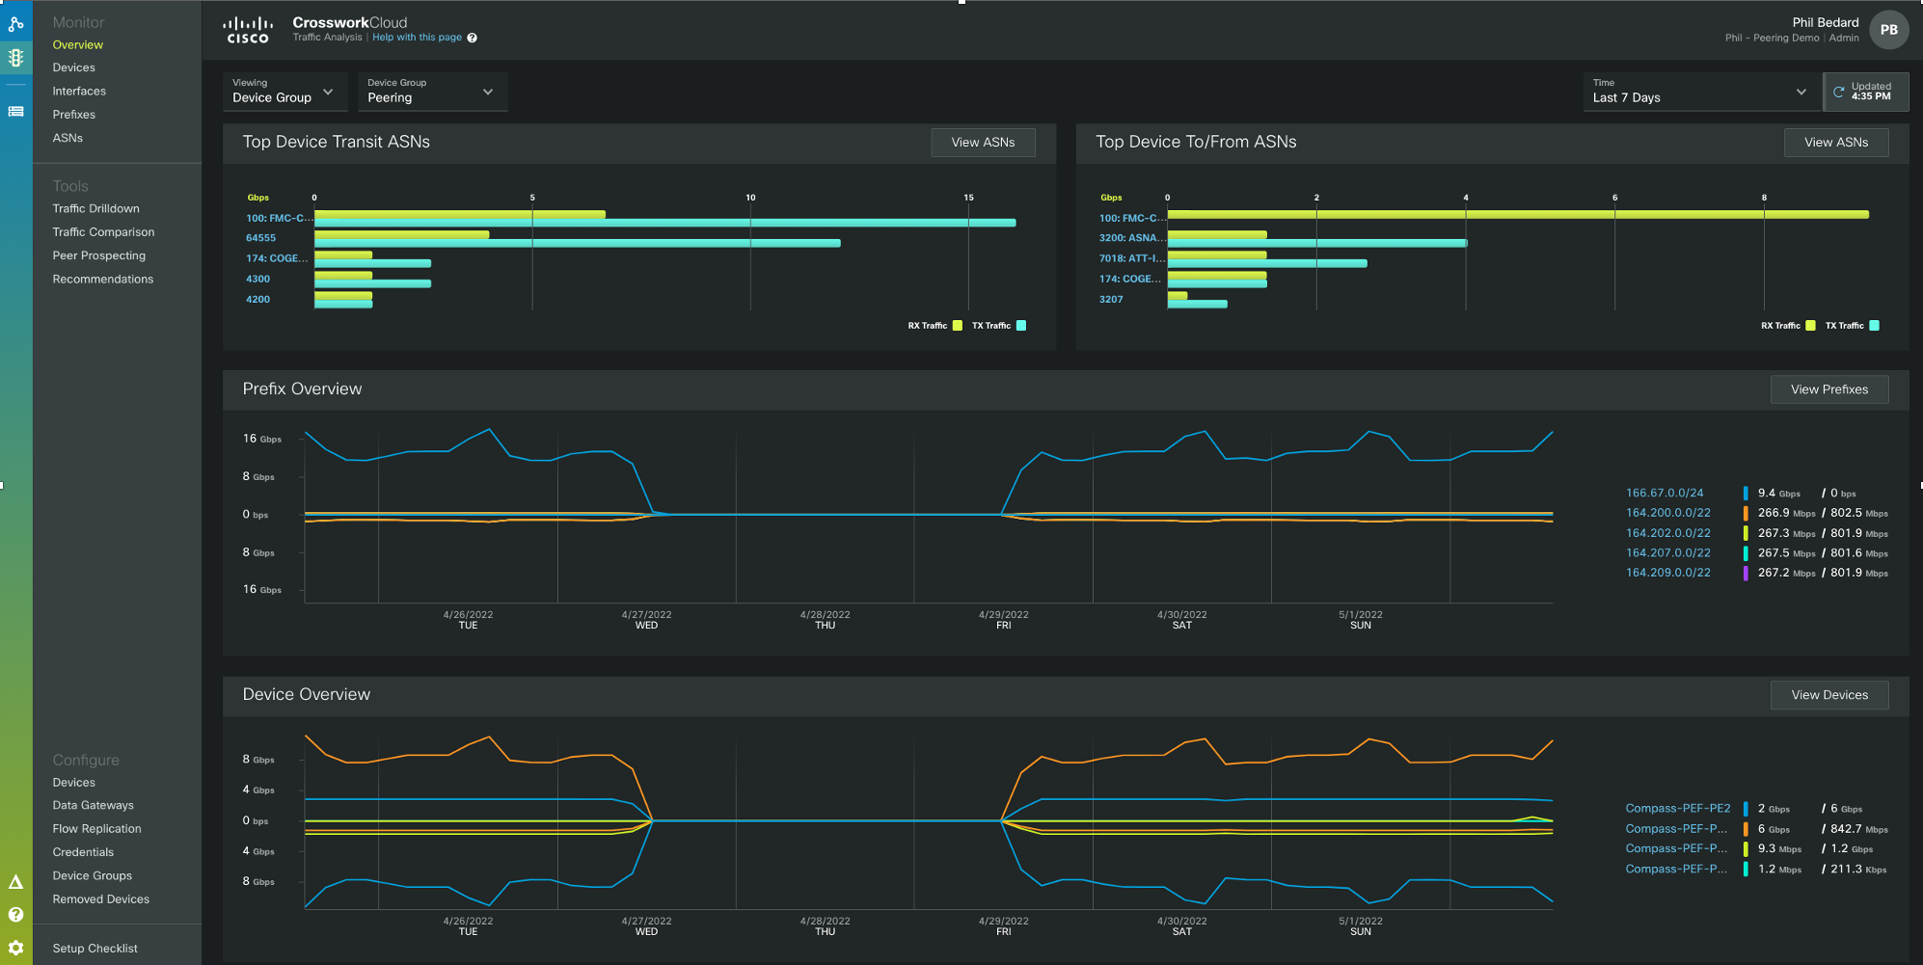
Task: Go to Traffic Drilldown in Tools menu
Action: [95, 209]
